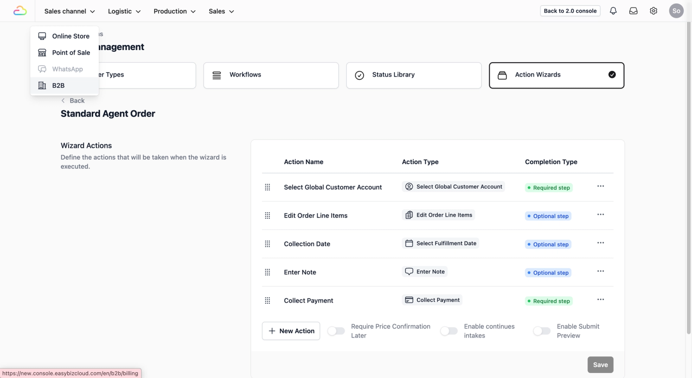Switch to the Status Library tab
Viewport: 692px width, 378px height.
click(x=414, y=75)
